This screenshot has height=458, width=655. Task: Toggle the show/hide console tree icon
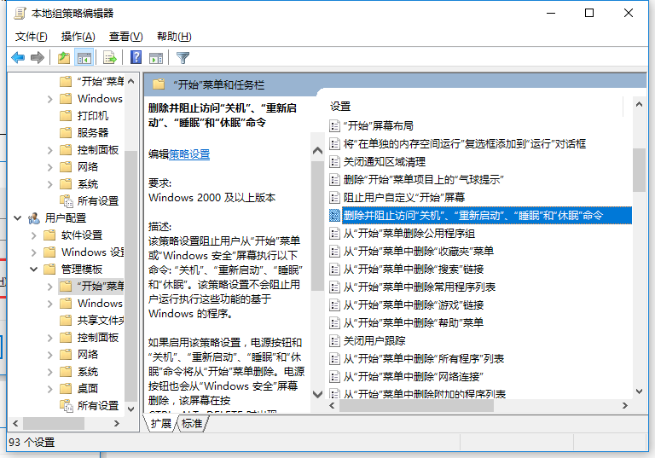click(x=84, y=58)
